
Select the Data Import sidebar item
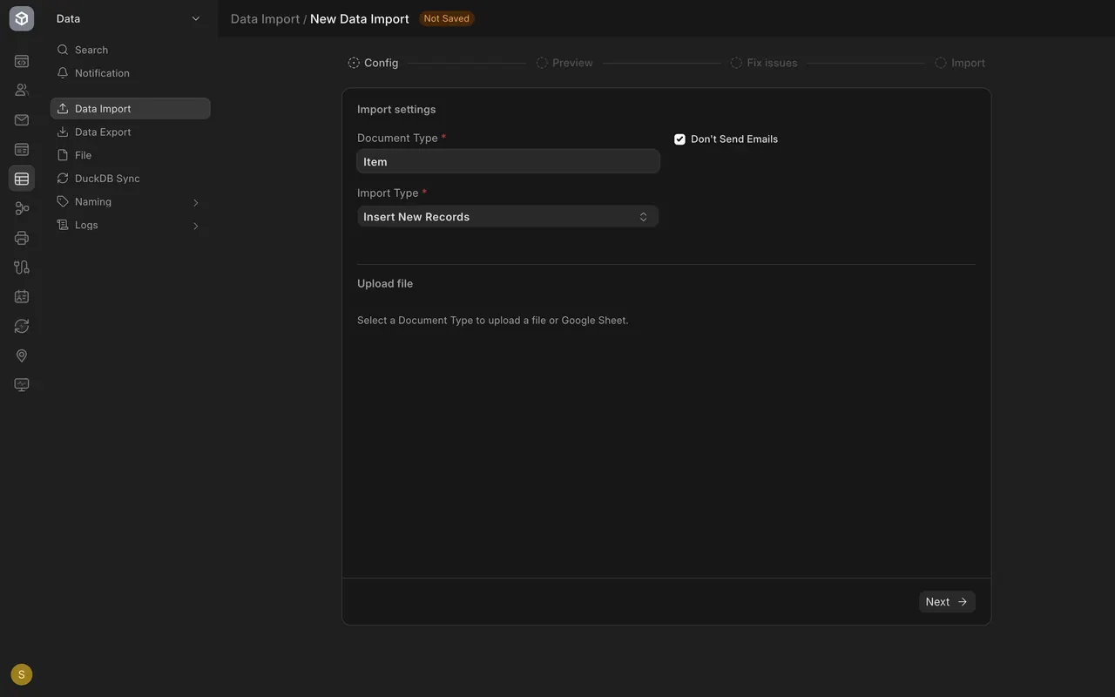click(x=131, y=109)
